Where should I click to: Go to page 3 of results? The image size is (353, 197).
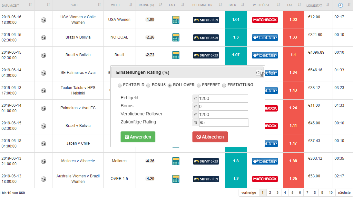pyautogui.click(x=277, y=193)
